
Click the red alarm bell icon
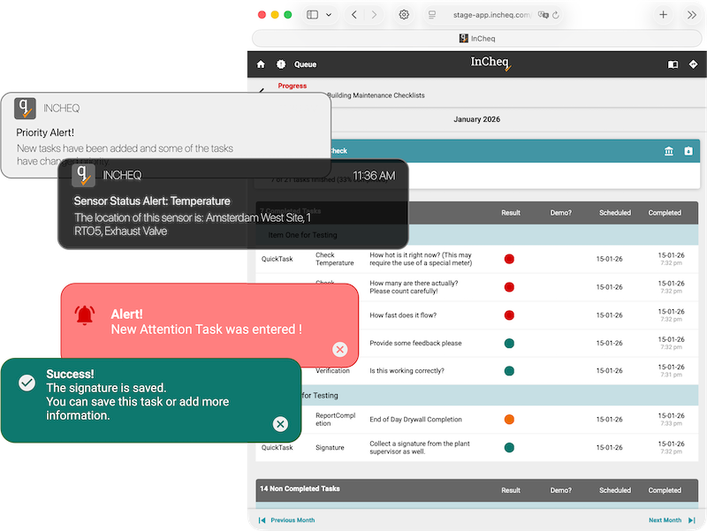(85, 315)
